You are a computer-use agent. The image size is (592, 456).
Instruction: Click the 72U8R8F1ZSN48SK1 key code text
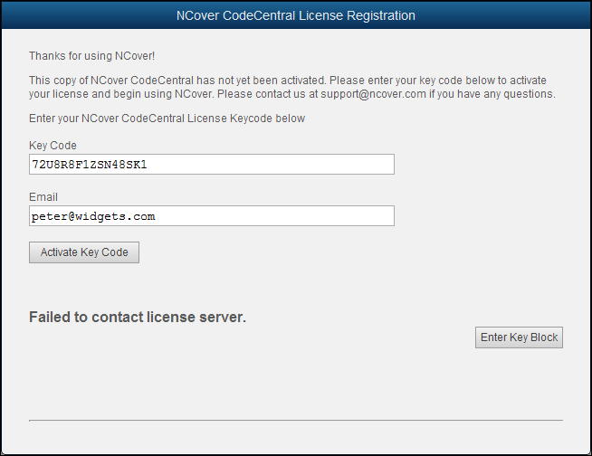click(x=90, y=165)
